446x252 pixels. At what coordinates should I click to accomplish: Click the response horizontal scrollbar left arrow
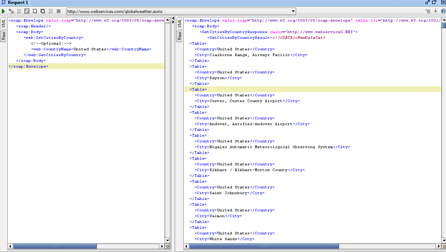(x=186, y=247)
